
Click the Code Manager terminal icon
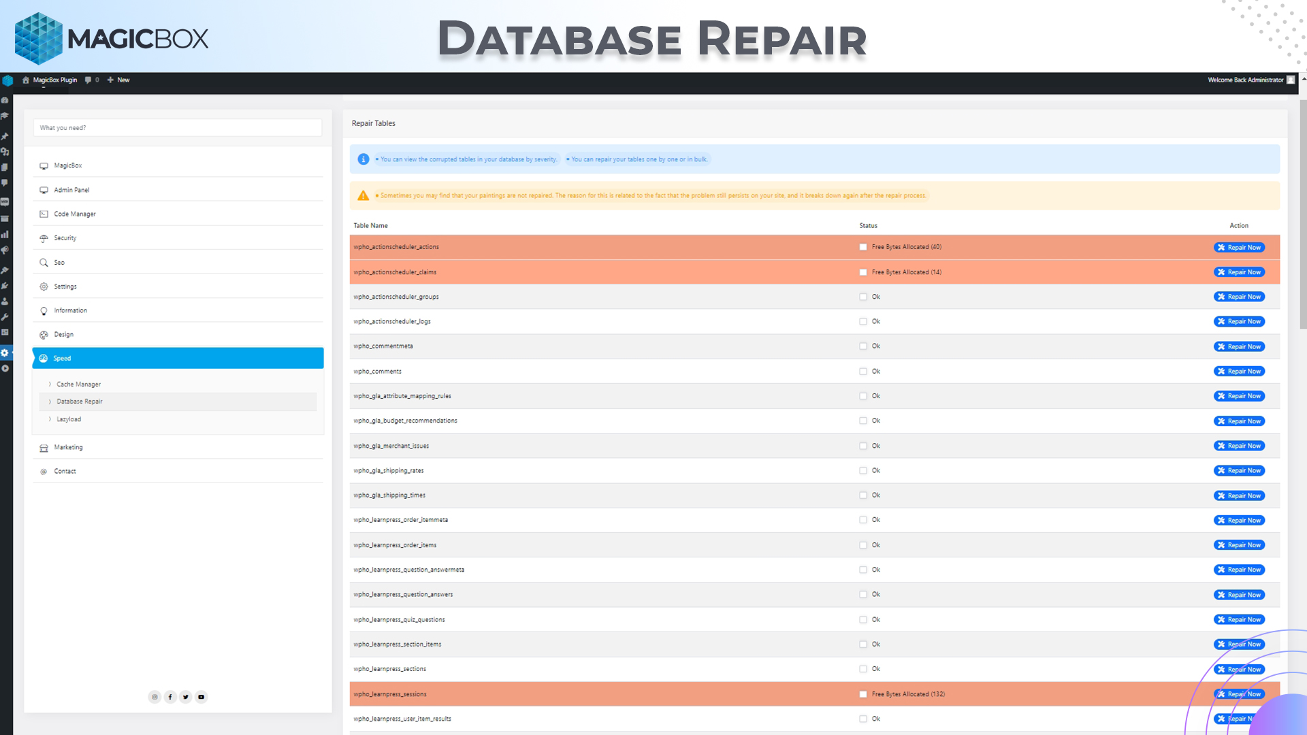pyautogui.click(x=44, y=214)
